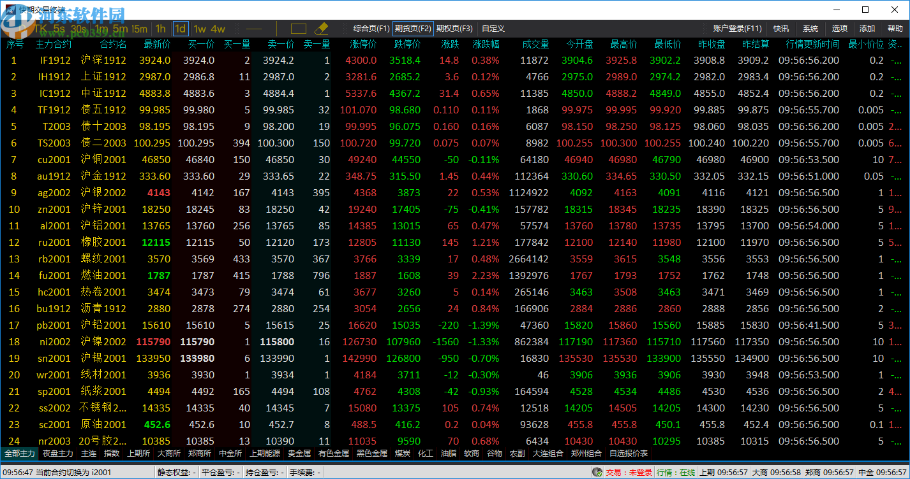Select the horizontal line drawing tool
This screenshot has width=910, height=479.
(x=254, y=29)
